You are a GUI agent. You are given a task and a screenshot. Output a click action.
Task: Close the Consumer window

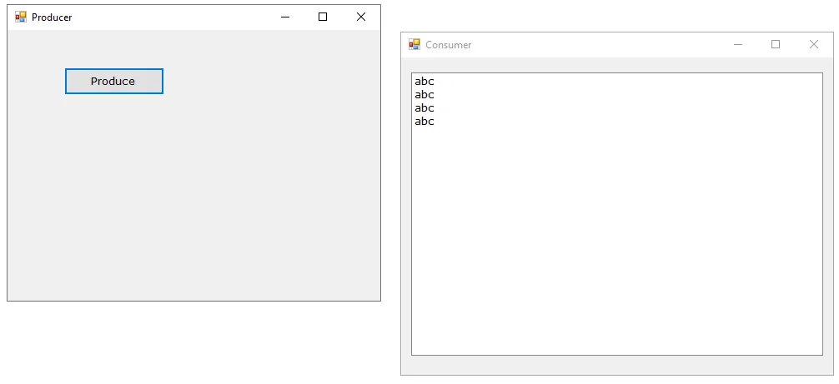(x=814, y=44)
